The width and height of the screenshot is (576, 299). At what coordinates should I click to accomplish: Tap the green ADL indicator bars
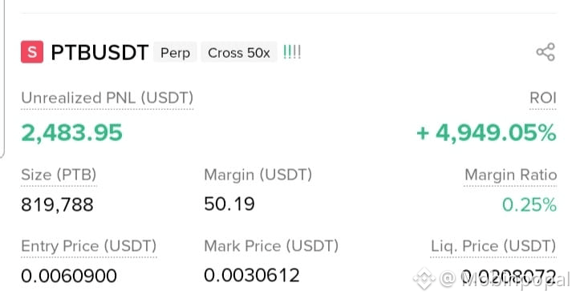coord(292,52)
